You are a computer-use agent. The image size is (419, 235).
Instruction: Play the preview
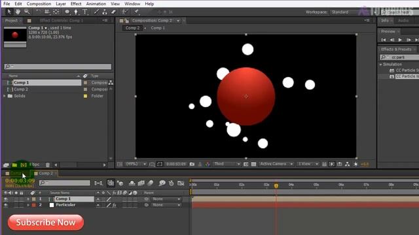(x=400, y=40)
